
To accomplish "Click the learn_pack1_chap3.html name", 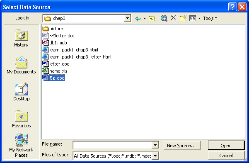I will tap(74, 50).
